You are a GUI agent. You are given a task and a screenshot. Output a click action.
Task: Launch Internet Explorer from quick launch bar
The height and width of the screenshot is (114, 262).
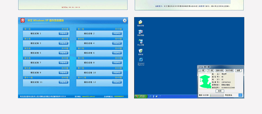(x=150, y=96)
